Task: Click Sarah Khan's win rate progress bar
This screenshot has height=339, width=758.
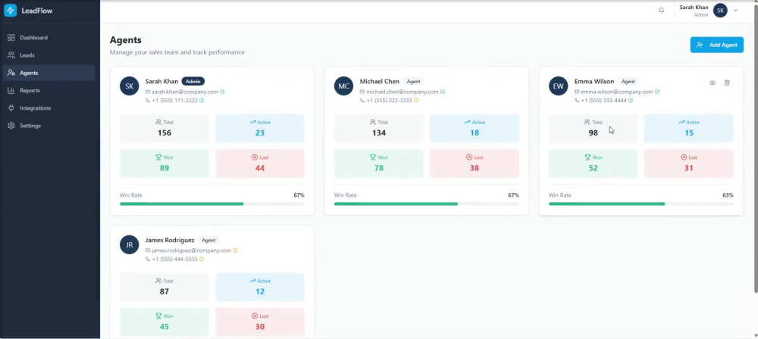Action: 212,204
